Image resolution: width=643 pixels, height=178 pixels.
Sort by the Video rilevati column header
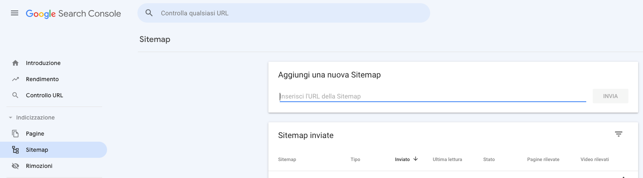[x=595, y=159]
